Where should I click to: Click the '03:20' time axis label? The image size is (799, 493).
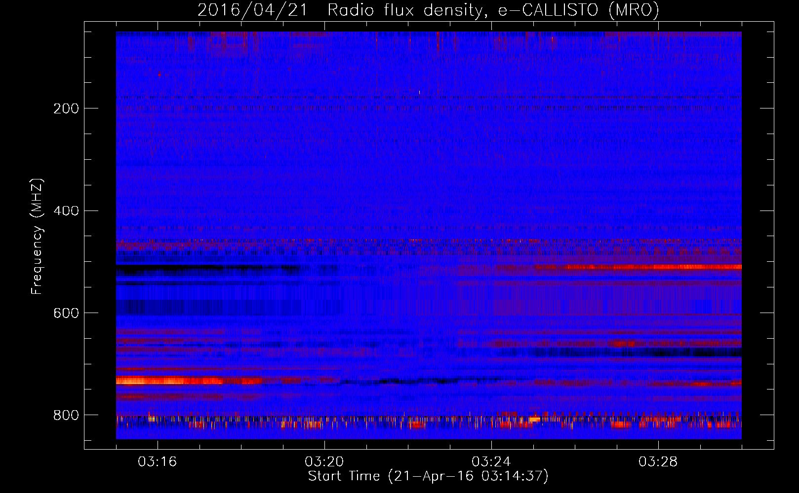324,462
